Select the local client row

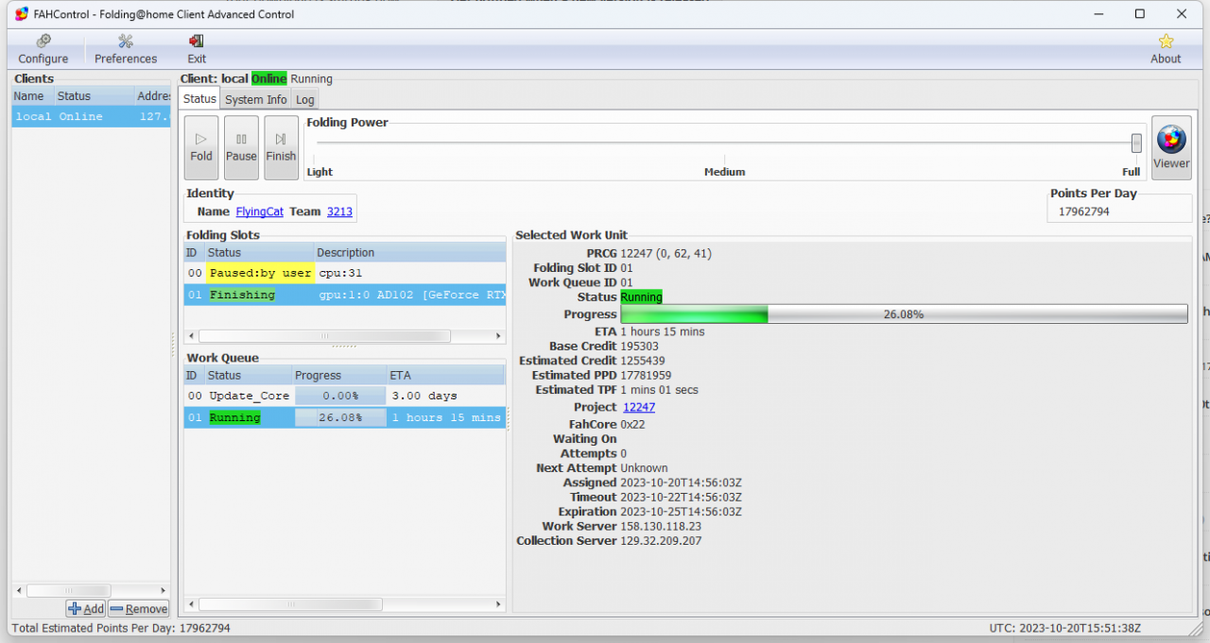point(91,116)
